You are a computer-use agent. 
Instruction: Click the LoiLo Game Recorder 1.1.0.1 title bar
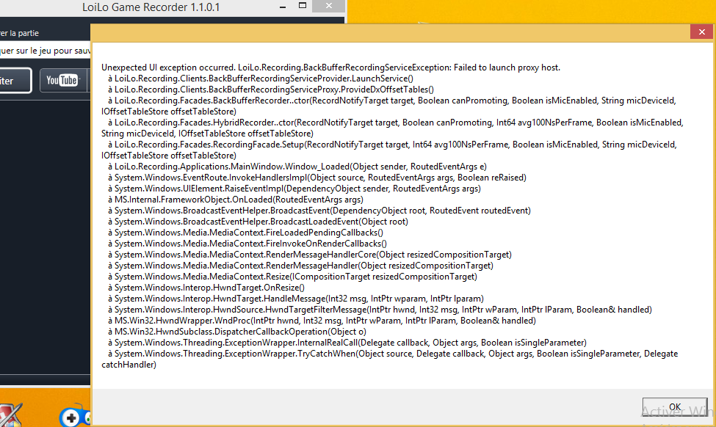tap(151, 7)
